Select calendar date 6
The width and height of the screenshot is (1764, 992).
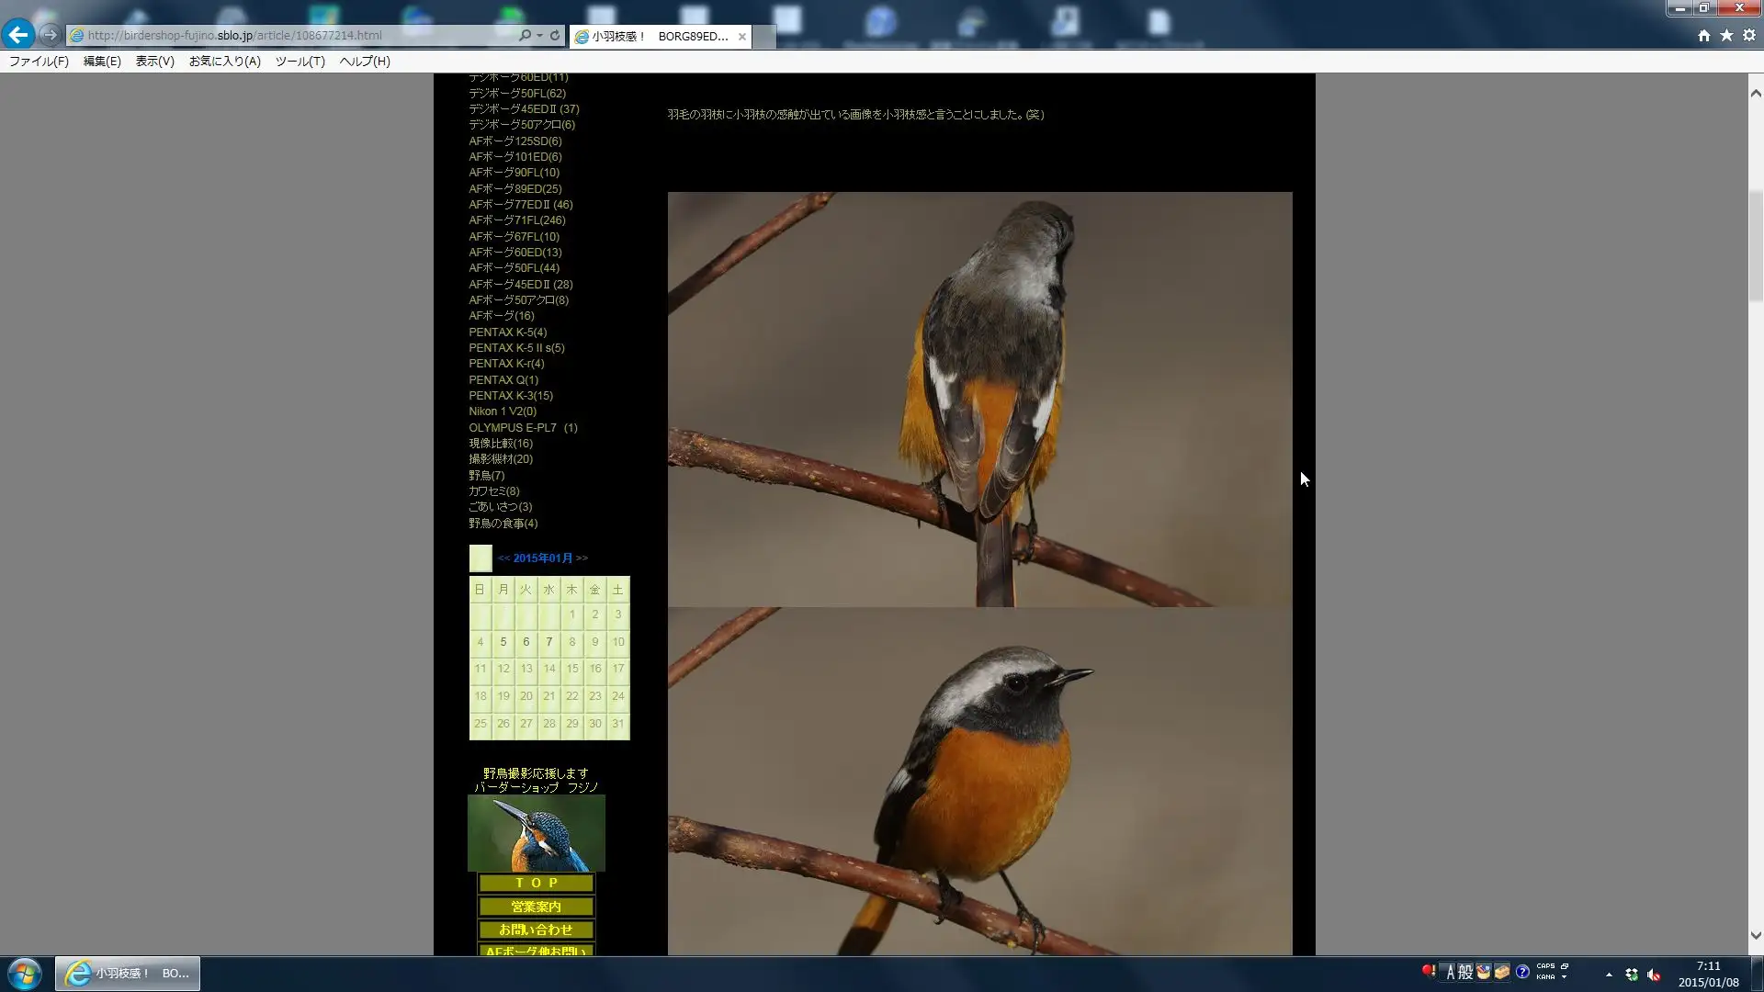pyautogui.click(x=526, y=642)
